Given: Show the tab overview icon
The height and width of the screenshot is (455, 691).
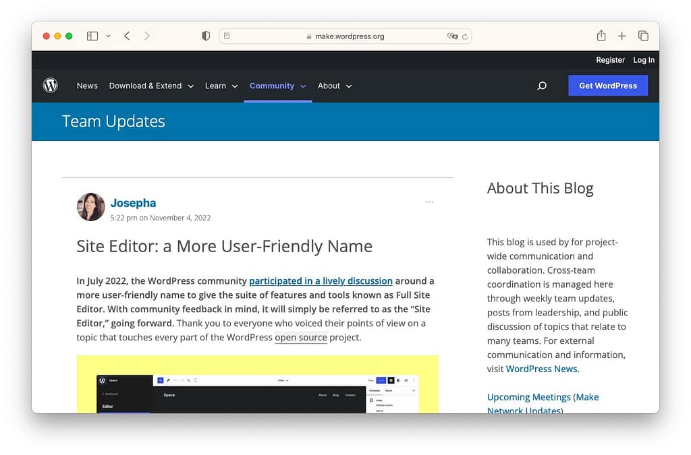Looking at the screenshot, I should [x=642, y=36].
